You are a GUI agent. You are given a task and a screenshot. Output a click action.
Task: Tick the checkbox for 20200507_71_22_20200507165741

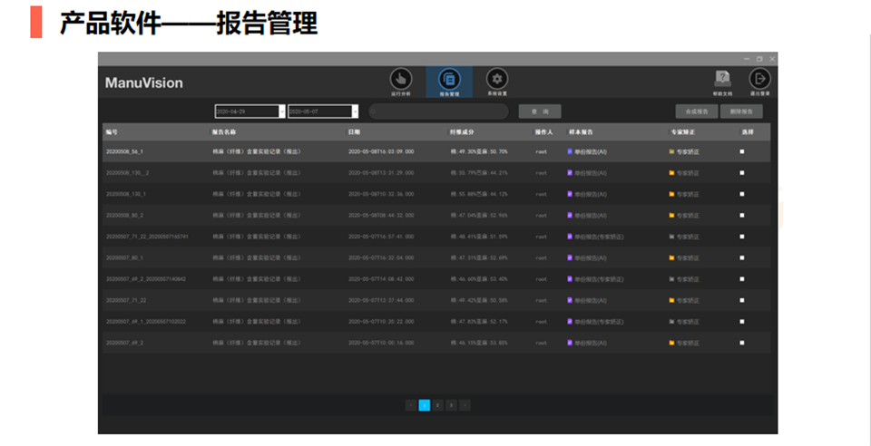tap(741, 237)
